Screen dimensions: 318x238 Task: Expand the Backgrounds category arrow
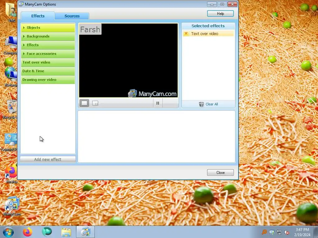(x=24, y=36)
